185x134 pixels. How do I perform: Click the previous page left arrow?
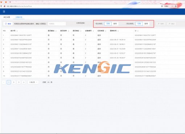pos(4,82)
